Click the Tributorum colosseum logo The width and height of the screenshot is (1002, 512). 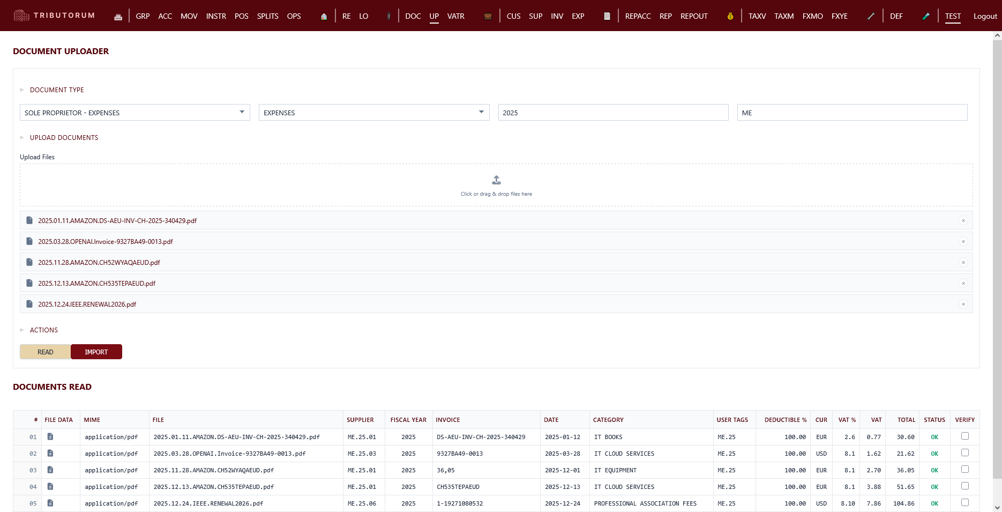click(x=21, y=16)
